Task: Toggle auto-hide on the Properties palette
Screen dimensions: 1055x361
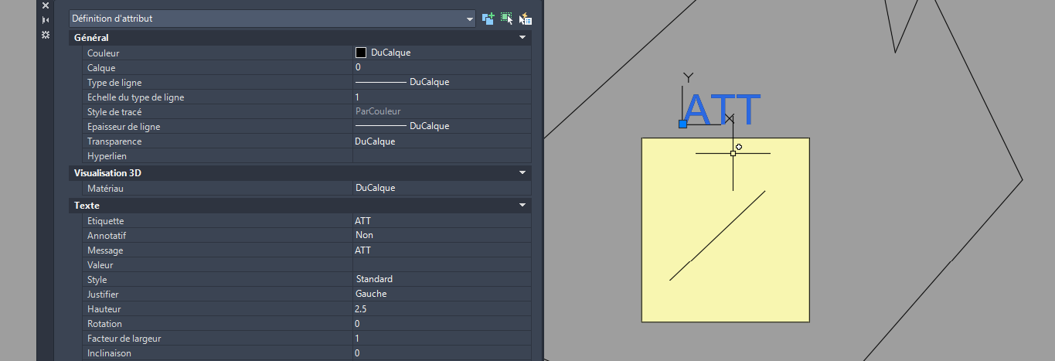Action: tap(46, 20)
